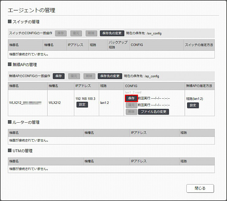Click the スイッチのCONFIGの一括操作 label
The height and width of the screenshot is (201, 227).
pos(31,33)
